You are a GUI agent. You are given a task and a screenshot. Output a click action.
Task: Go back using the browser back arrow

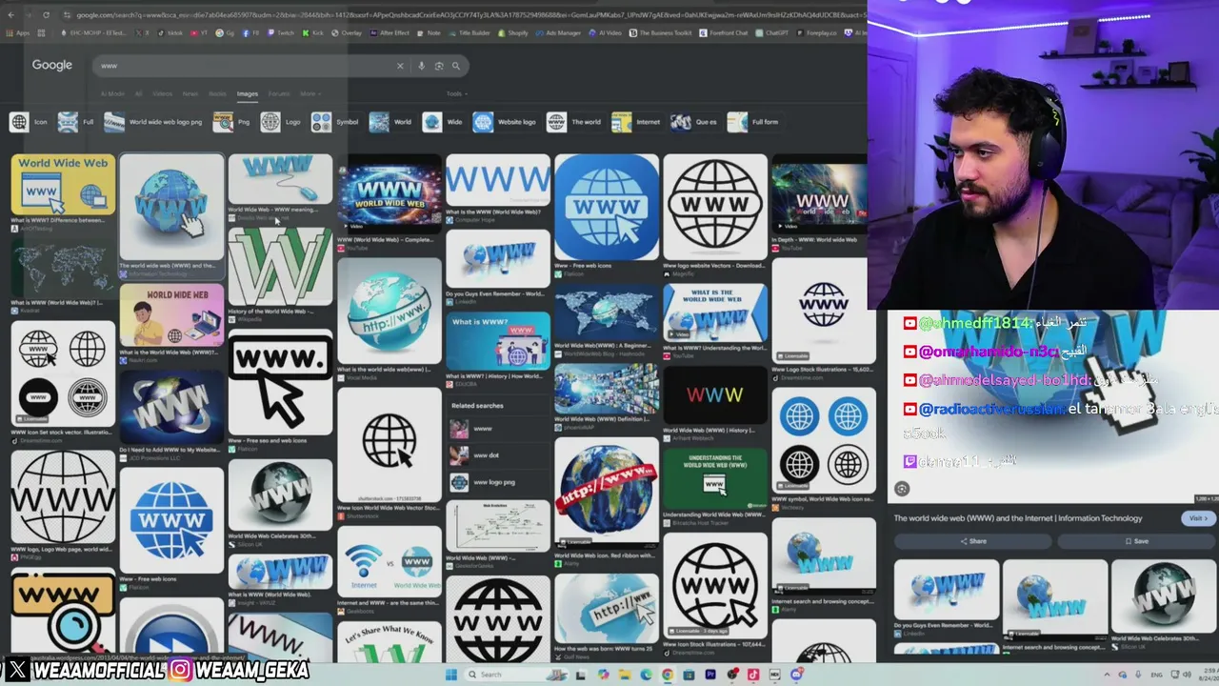tap(11, 15)
